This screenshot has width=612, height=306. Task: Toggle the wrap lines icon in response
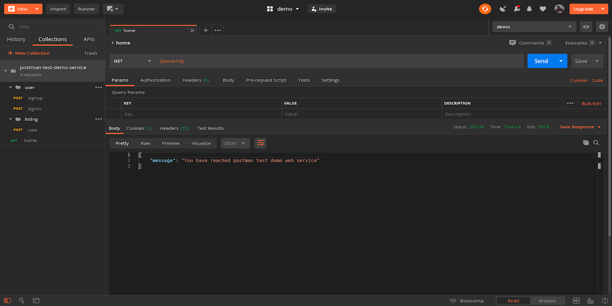click(260, 143)
